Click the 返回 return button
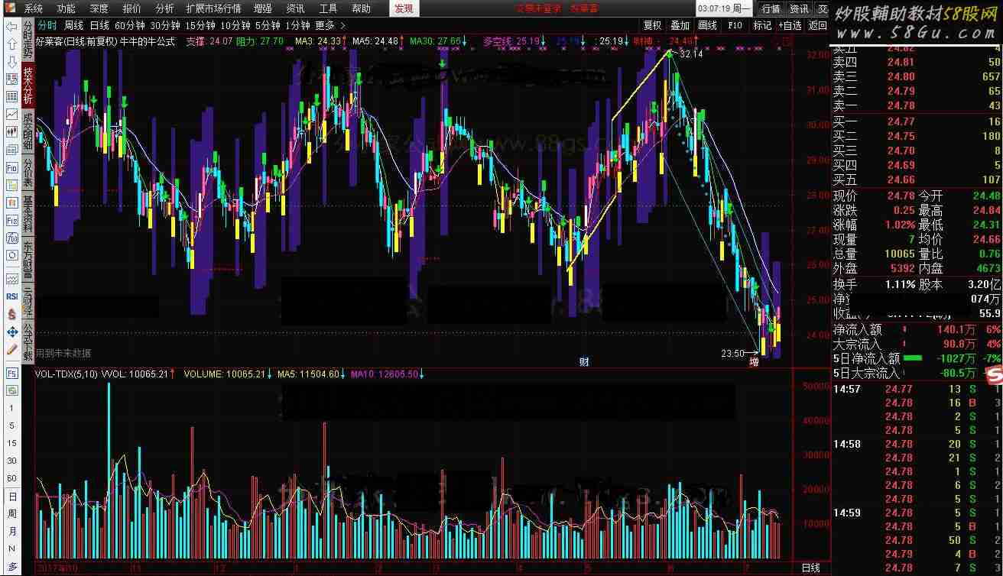1003x576 pixels. click(817, 25)
